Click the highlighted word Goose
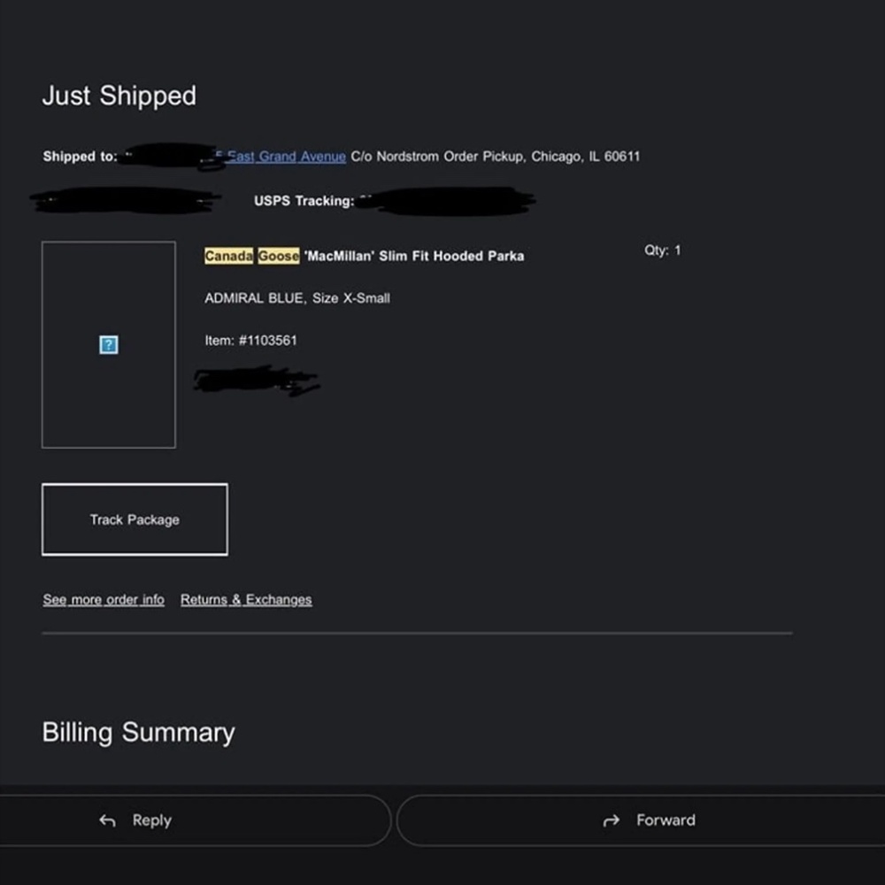 pyautogui.click(x=279, y=256)
